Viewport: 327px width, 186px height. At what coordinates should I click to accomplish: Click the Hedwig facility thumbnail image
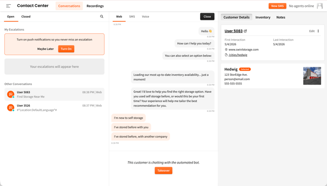(x=312, y=76)
